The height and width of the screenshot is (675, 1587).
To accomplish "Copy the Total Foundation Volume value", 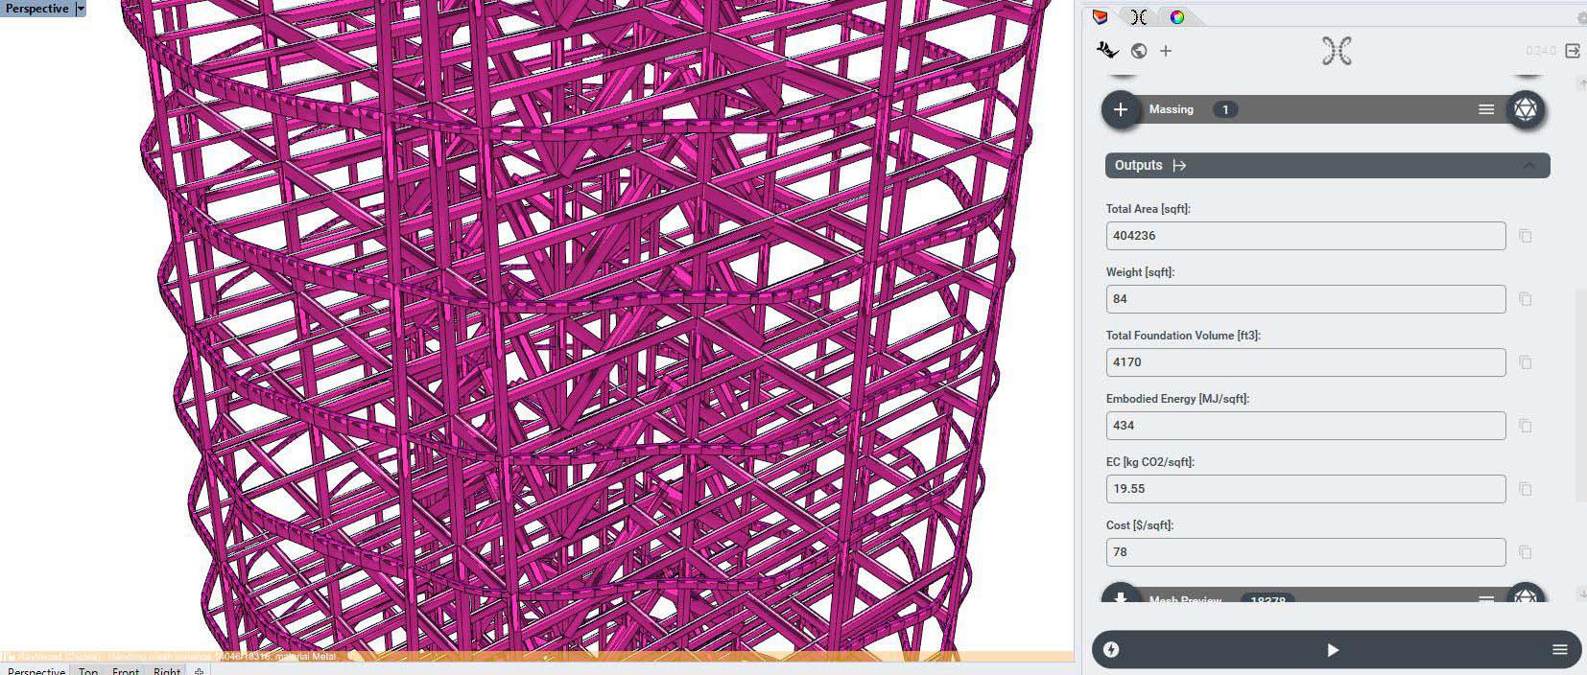I will 1526,362.
